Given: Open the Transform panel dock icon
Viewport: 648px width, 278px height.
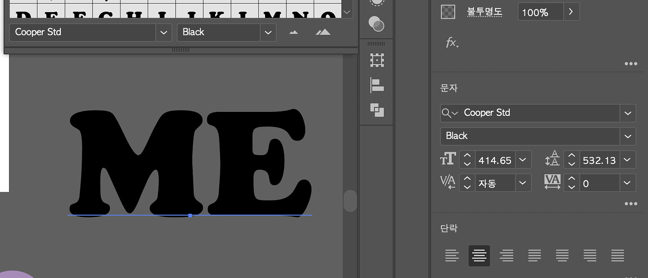Looking at the screenshot, I should pyautogui.click(x=377, y=60).
